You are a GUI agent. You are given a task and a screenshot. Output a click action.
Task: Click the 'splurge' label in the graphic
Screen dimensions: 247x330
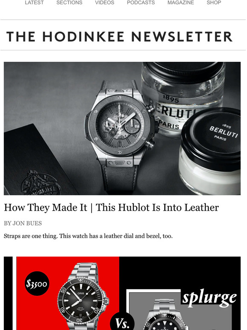click(210, 297)
